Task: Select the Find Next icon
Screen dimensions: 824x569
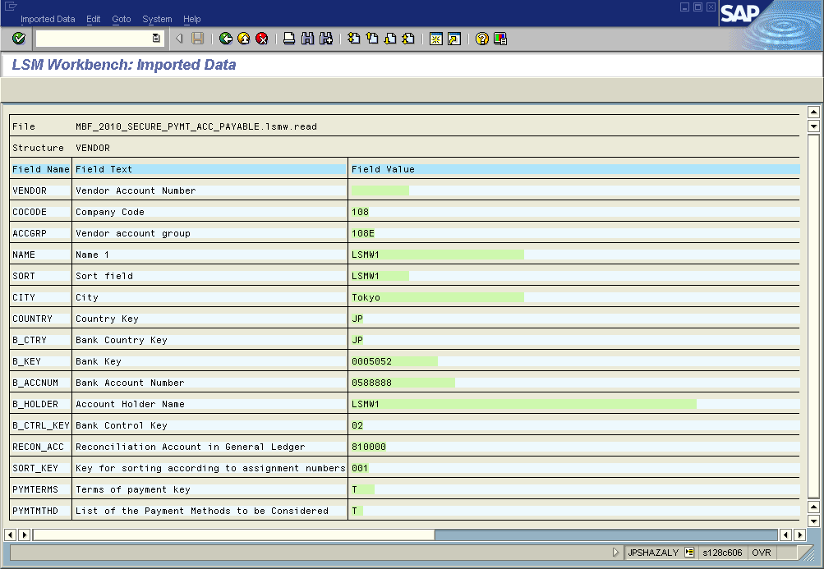Action: (x=326, y=38)
